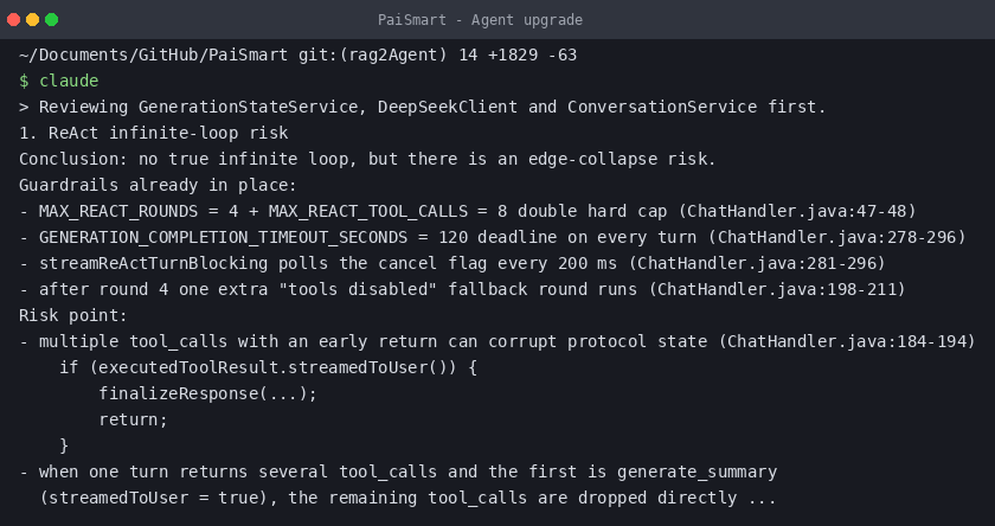Click the claude command text
995x526 pixels.
pos(69,81)
